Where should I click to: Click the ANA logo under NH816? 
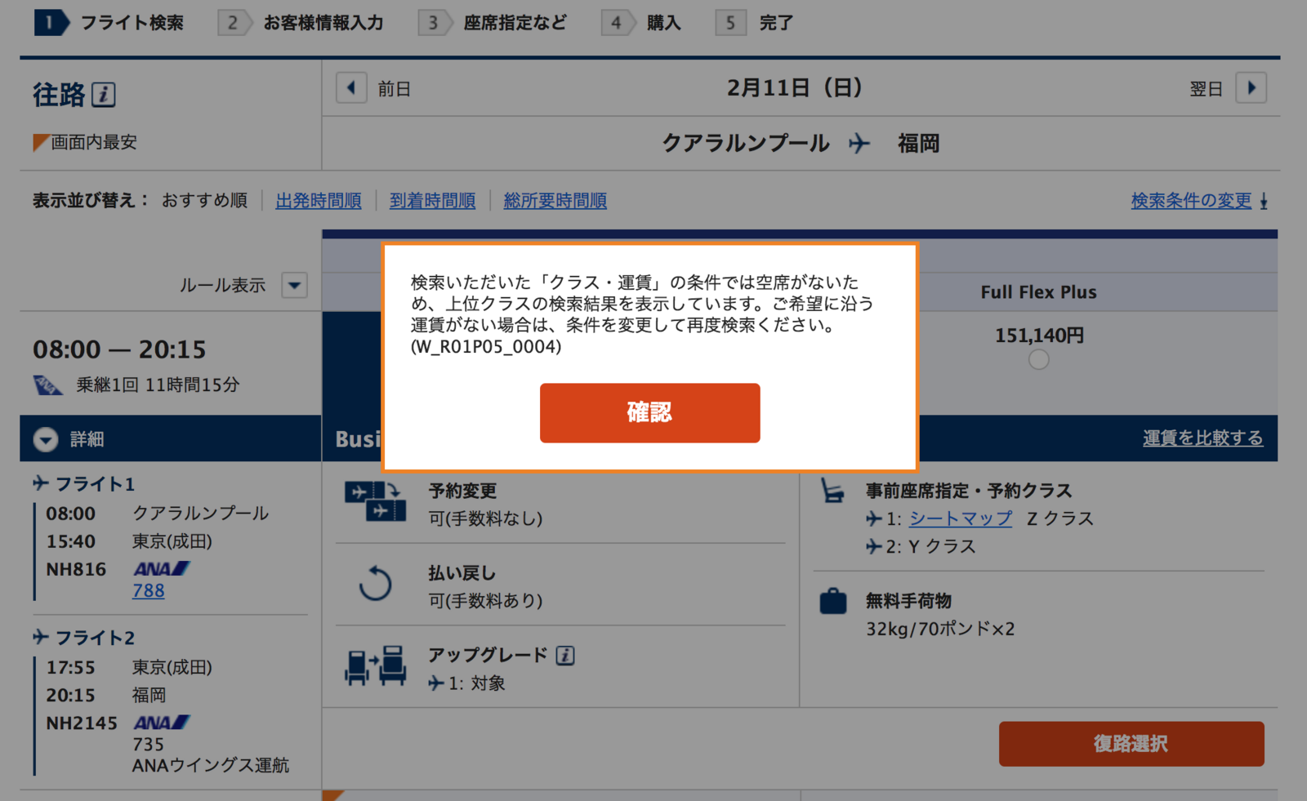pos(161,568)
